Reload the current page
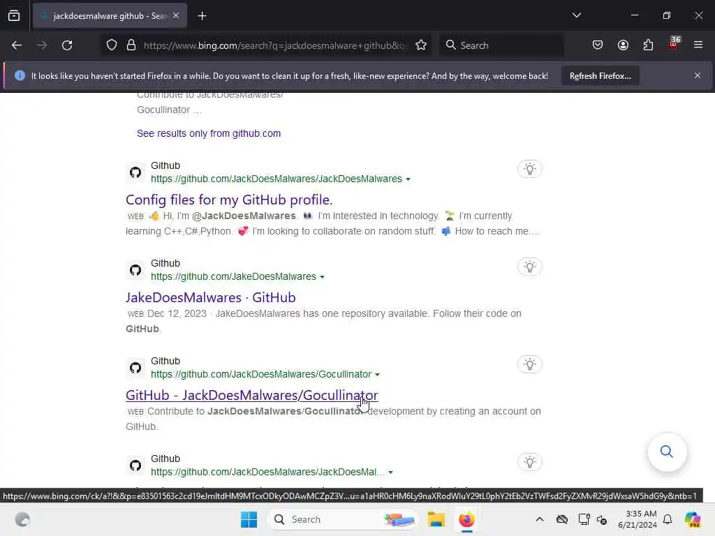The width and height of the screenshot is (715, 536). pos(67,45)
